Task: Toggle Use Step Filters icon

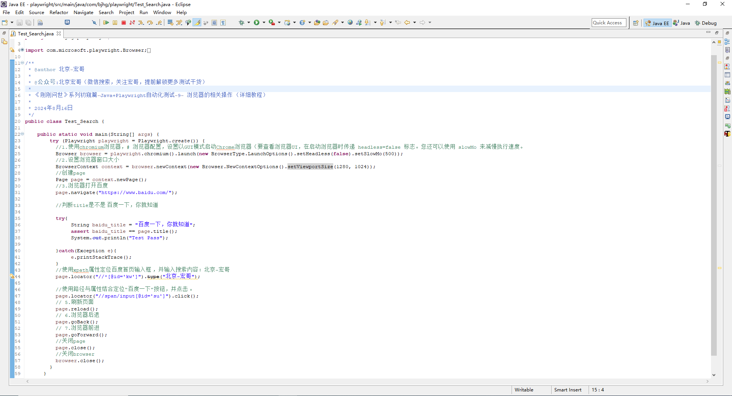Action: point(179,23)
